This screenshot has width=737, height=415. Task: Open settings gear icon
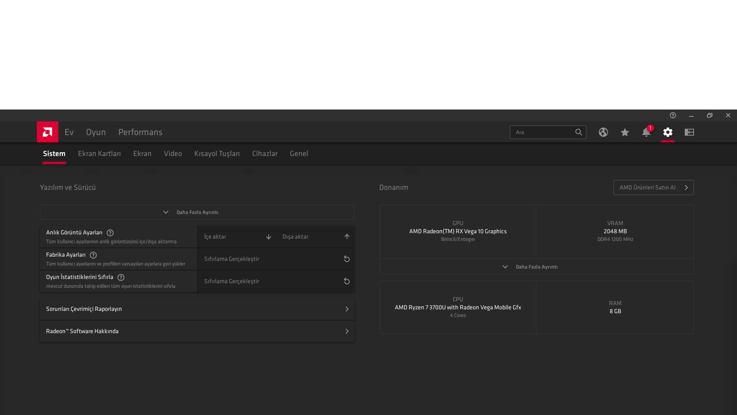[668, 132]
